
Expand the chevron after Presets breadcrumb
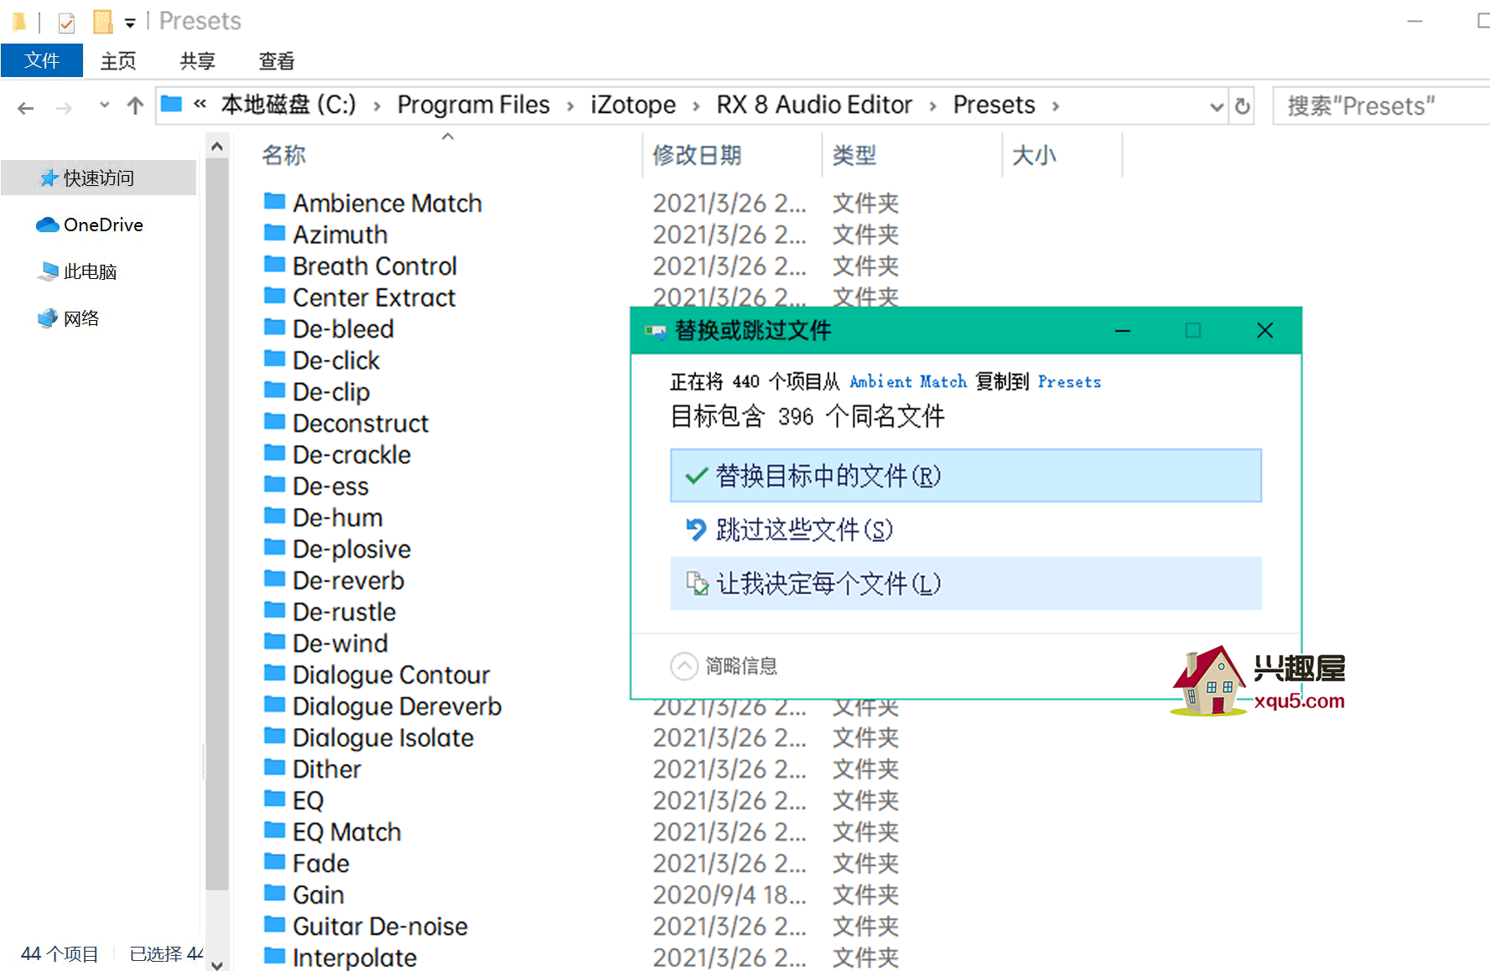(x=1056, y=106)
